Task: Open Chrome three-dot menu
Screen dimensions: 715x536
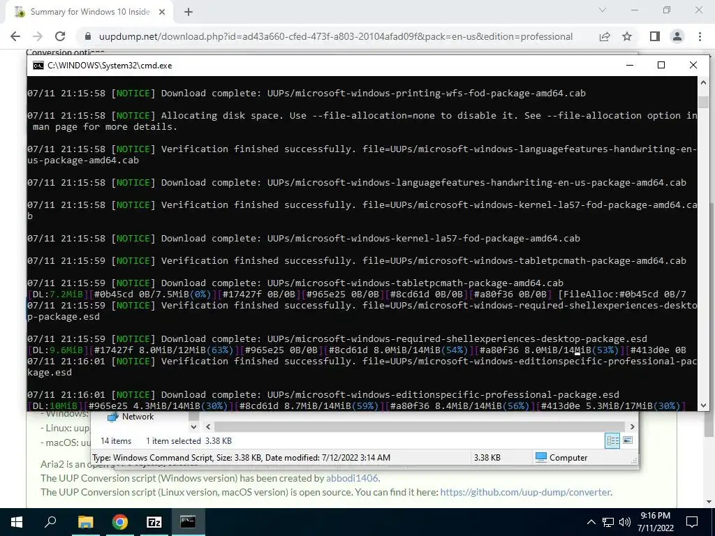Action: 700,36
